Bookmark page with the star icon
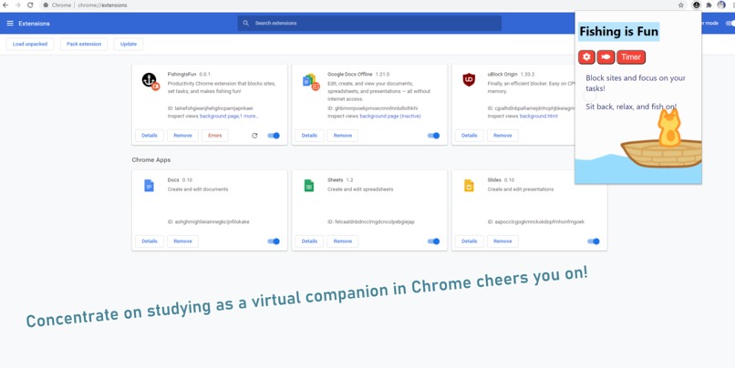Viewport: 735px width, 368px height. click(681, 5)
